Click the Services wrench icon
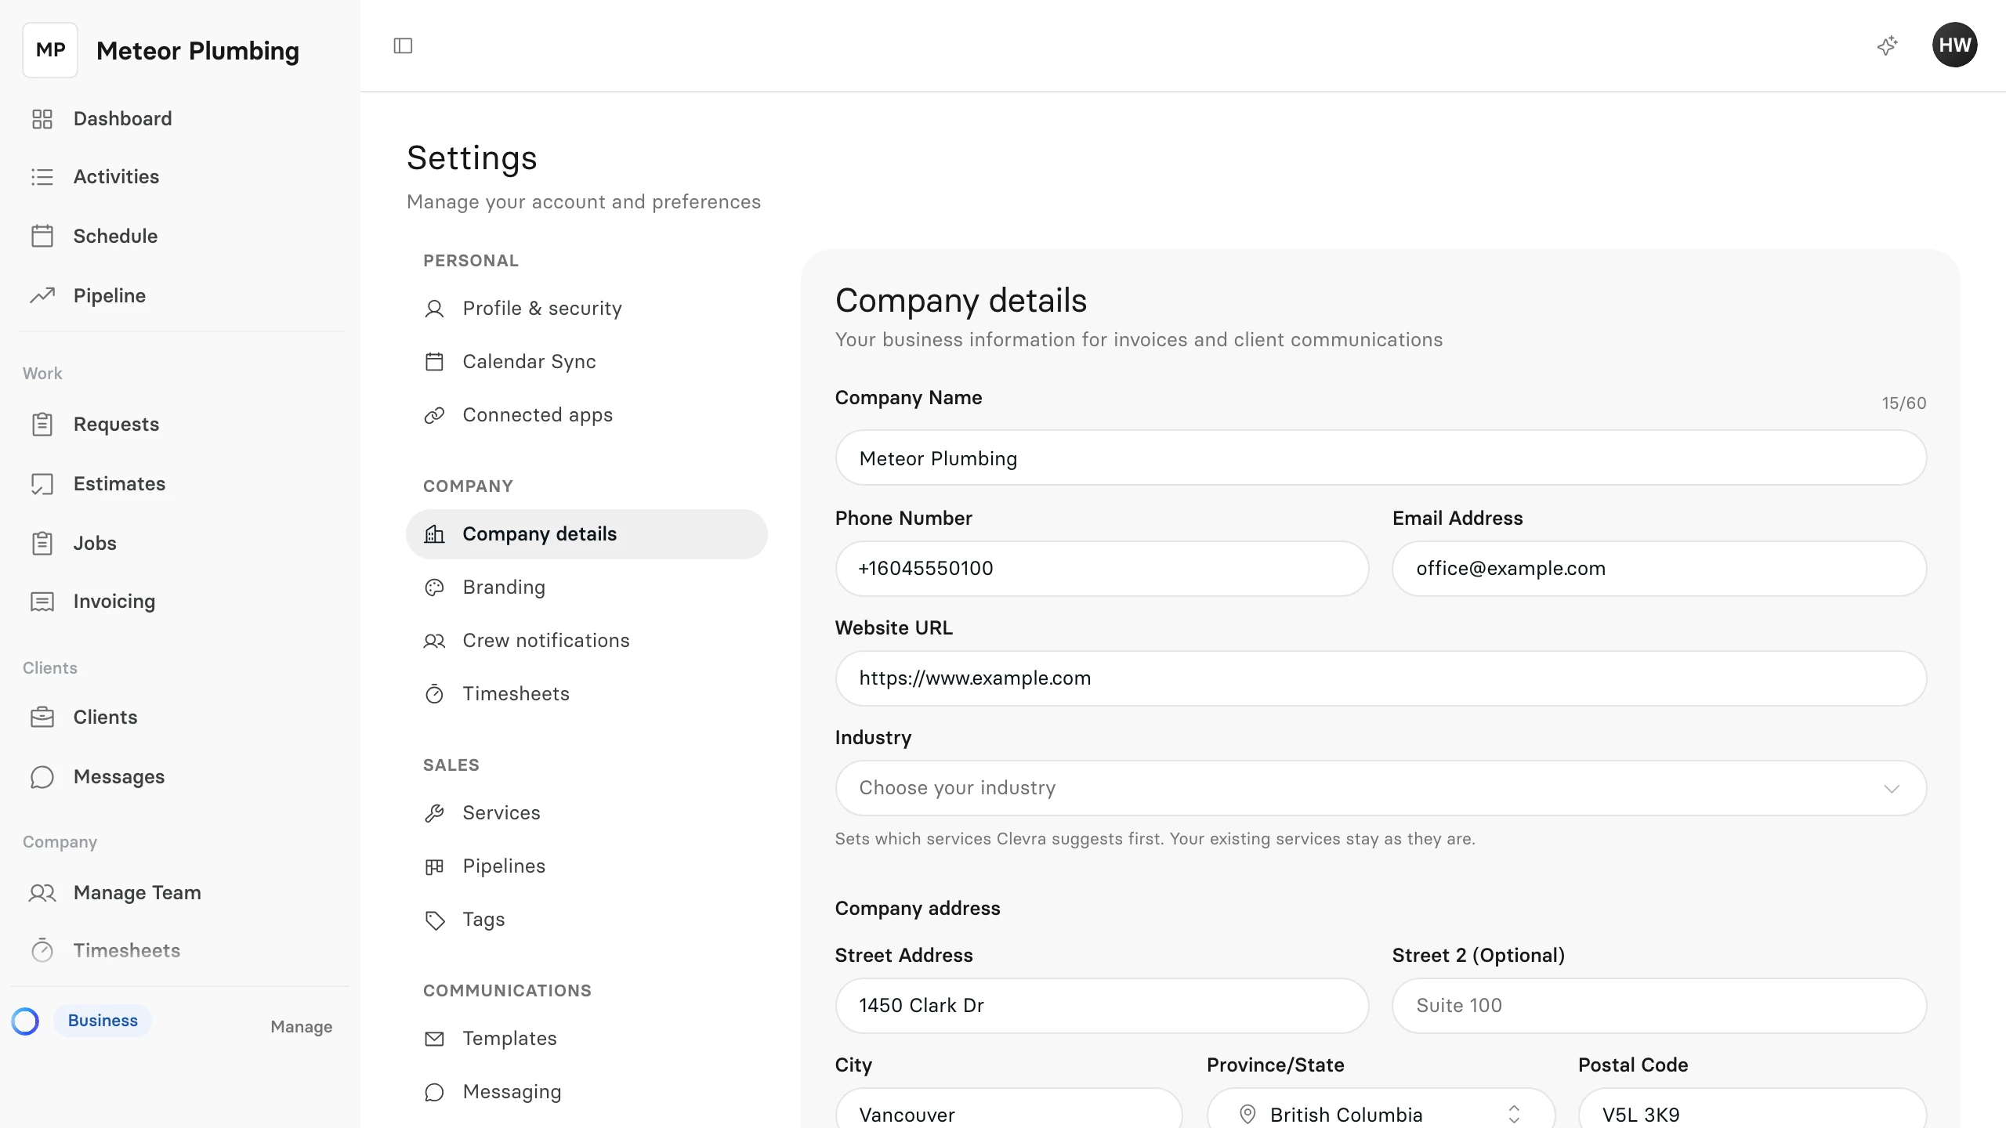Viewport: 2006px width, 1128px height. tap(434, 813)
